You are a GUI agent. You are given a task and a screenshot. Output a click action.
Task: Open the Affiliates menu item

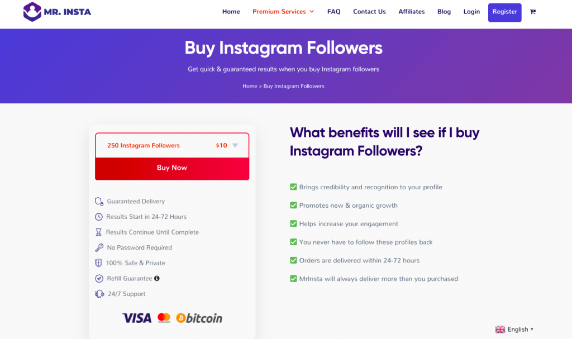pyautogui.click(x=412, y=12)
